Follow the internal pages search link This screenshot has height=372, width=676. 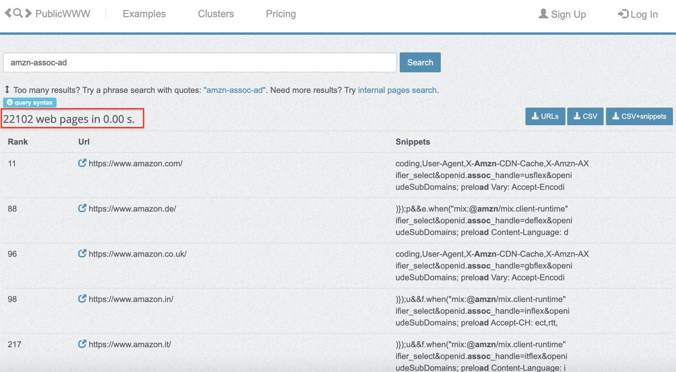pos(397,90)
